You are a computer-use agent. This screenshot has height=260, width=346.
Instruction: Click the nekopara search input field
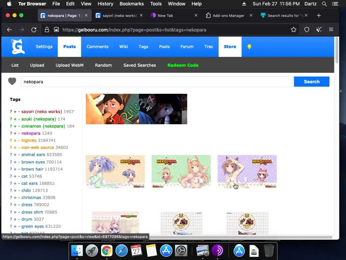[157, 82]
